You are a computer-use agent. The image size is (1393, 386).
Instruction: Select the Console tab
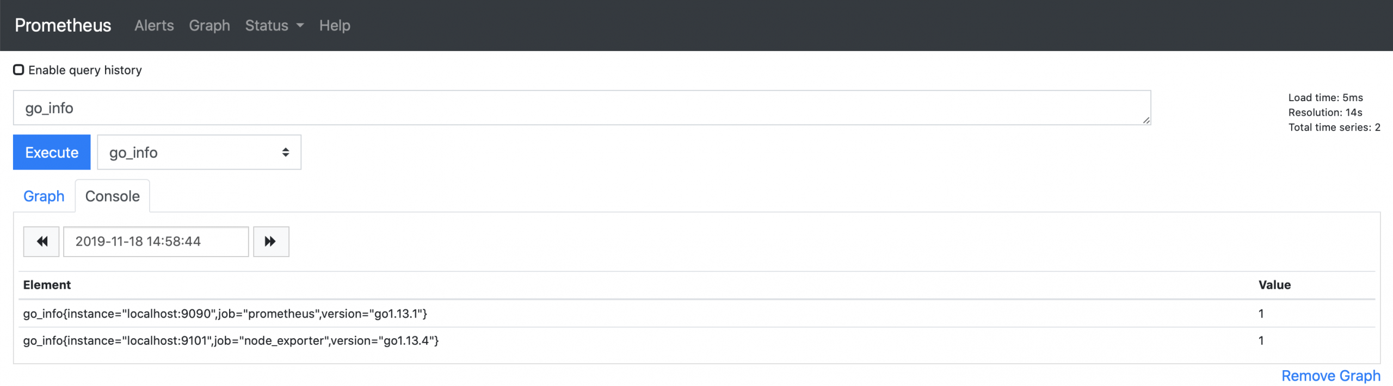click(x=113, y=196)
